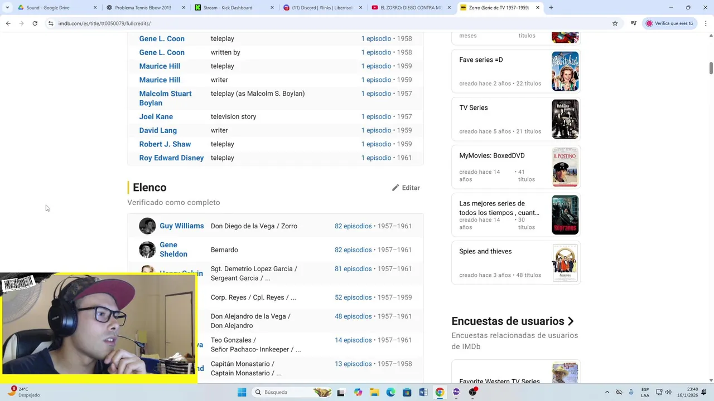Bookmark this page with the star icon
The height and width of the screenshot is (401, 714).
coord(615,23)
